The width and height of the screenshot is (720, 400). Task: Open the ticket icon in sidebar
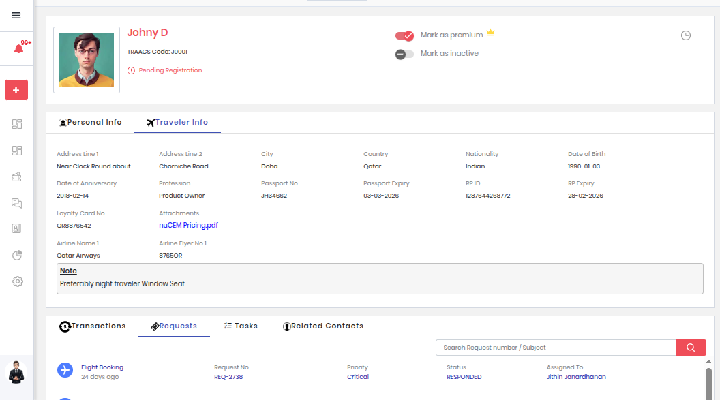[17, 176]
